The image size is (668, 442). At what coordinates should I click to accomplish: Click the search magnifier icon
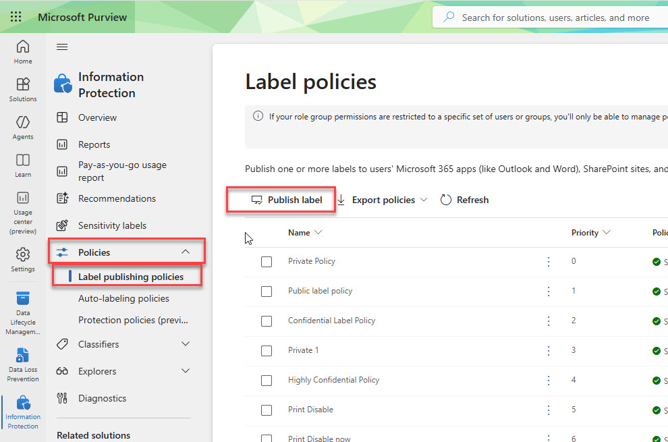click(x=449, y=17)
